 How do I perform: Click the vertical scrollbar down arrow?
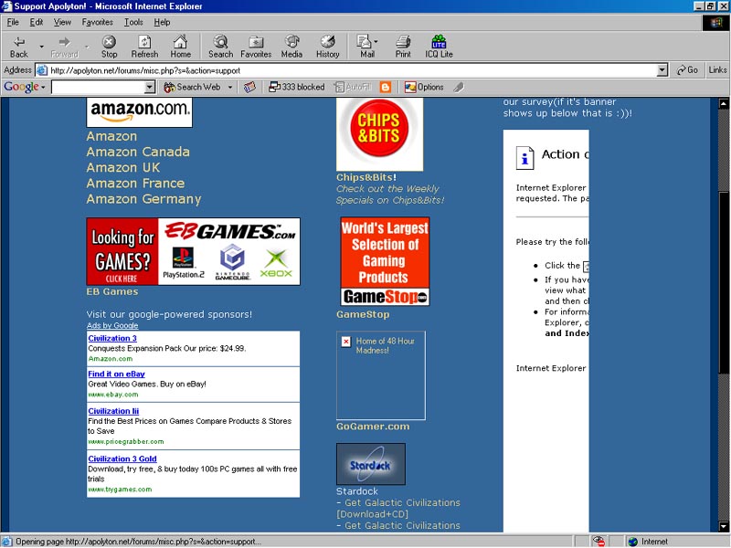722,526
